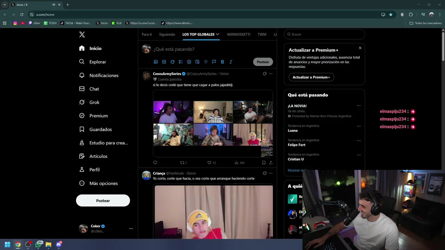Open File Explorer from the taskbar

(48, 244)
